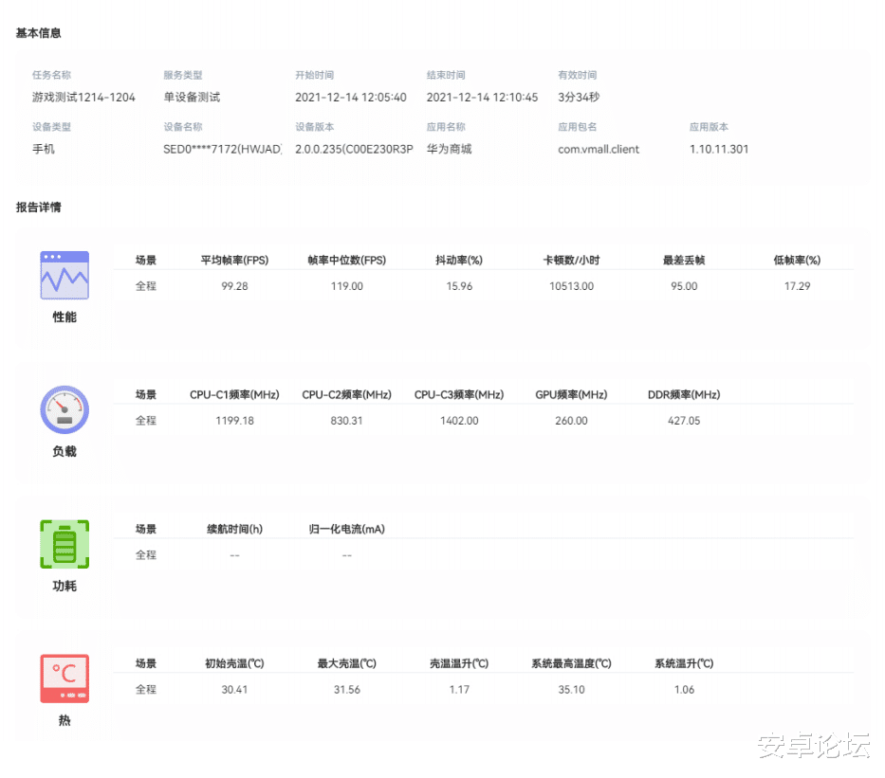This screenshot has width=885, height=778.
Task: Click device version 2.0.0.235(C00E230R3P
Action: 354,149
